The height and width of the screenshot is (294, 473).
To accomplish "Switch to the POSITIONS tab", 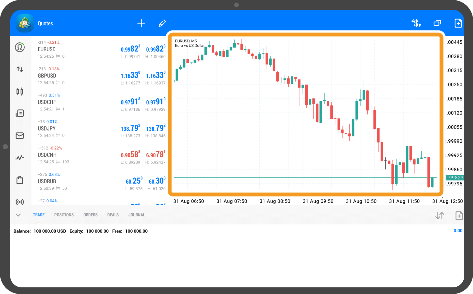I will 64,215.
